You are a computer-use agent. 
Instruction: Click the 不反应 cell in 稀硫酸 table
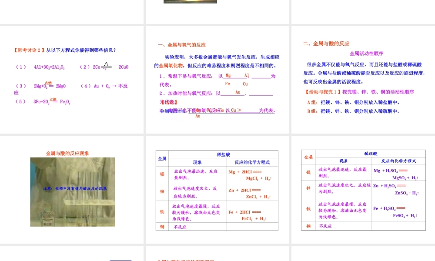pos(344,226)
